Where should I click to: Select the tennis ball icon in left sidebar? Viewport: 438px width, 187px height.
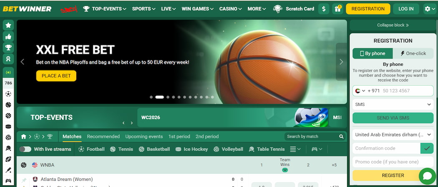[8, 105]
